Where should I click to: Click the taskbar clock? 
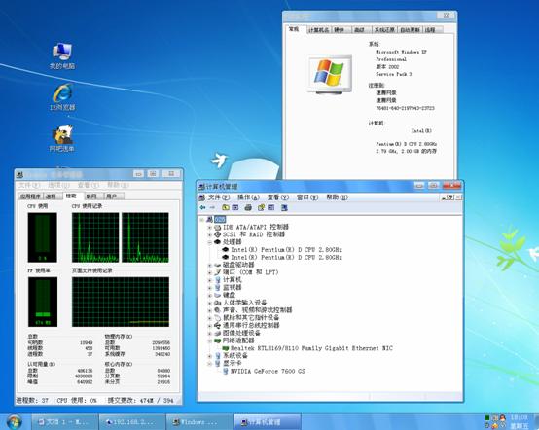(520, 422)
